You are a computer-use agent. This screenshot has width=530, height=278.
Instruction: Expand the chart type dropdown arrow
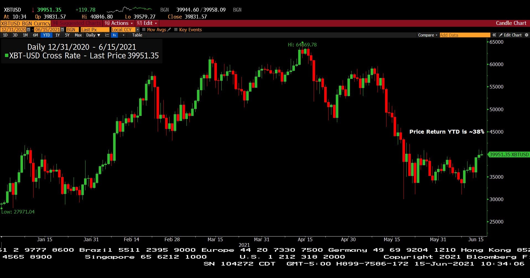click(123, 35)
